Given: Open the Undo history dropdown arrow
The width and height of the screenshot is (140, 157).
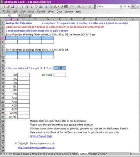Looking at the screenshot, I should [x=75, y=7].
